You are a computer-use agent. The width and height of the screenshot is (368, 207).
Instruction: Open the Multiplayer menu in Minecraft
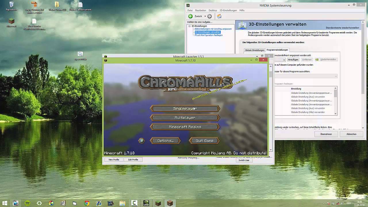pos(185,118)
